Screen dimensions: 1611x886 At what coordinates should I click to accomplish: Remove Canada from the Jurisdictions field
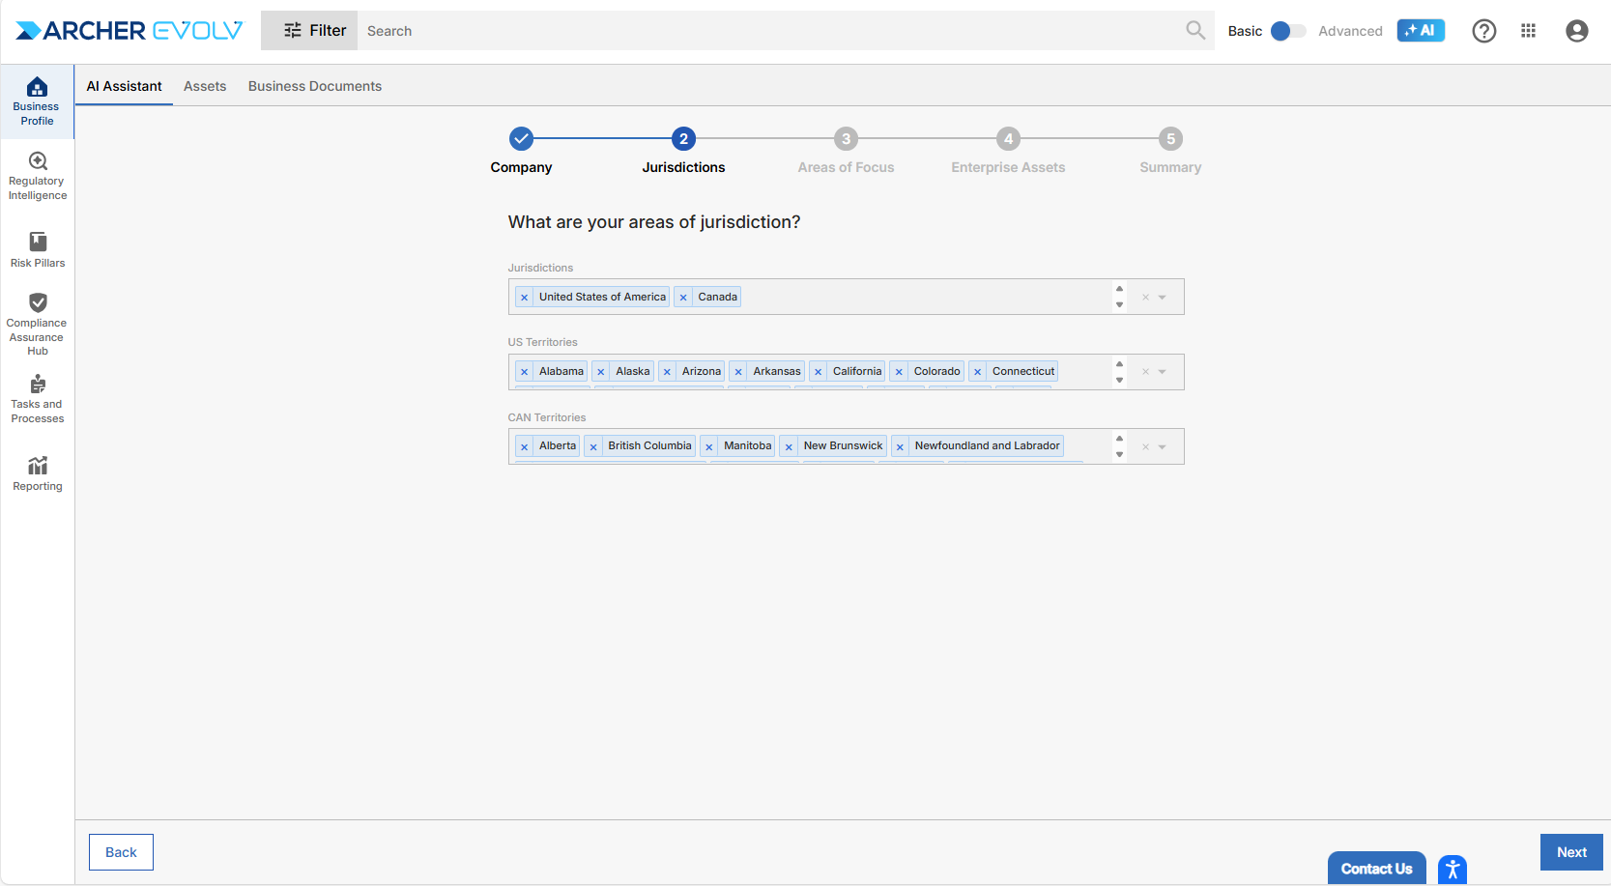coord(683,298)
